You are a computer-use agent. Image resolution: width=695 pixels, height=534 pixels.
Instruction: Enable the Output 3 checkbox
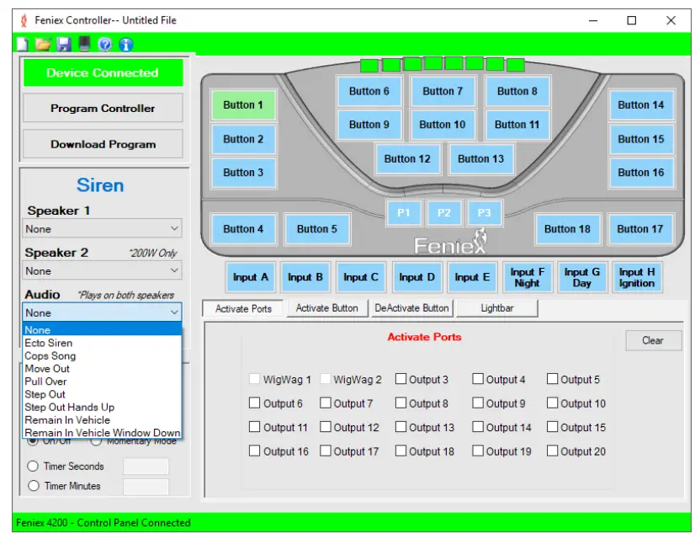tap(401, 380)
